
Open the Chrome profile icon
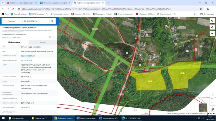coord(208,9)
